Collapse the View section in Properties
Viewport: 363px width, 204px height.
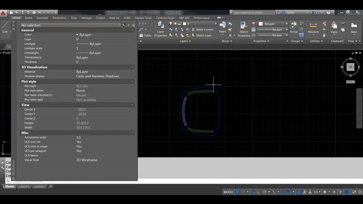click(x=132, y=105)
